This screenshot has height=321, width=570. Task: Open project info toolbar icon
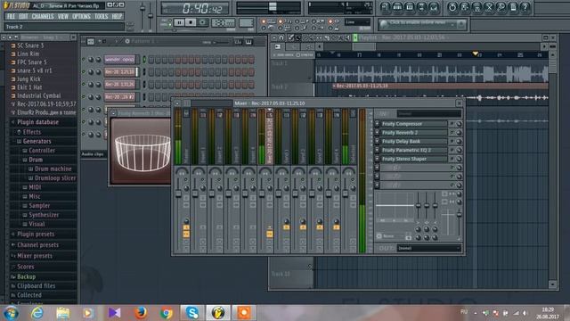[x=513, y=7]
